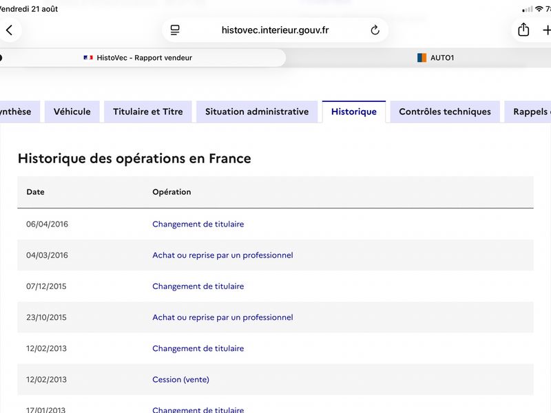
Task: Add a new browser tab
Action: 546,30
